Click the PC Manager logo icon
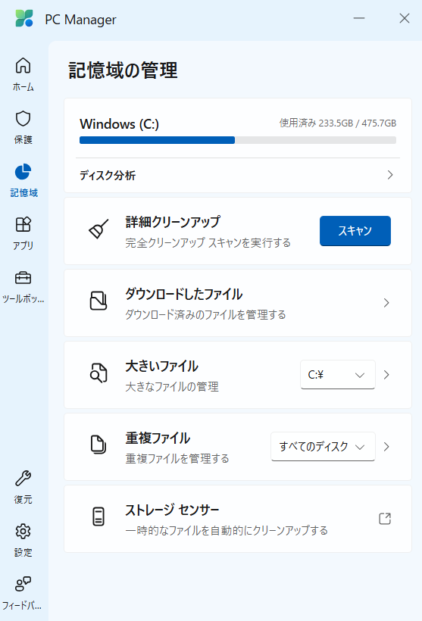The height and width of the screenshot is (621, 422). point(24,18)
